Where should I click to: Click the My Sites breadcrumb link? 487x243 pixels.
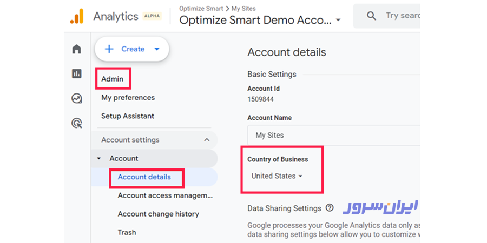click(x=243, y=8)
